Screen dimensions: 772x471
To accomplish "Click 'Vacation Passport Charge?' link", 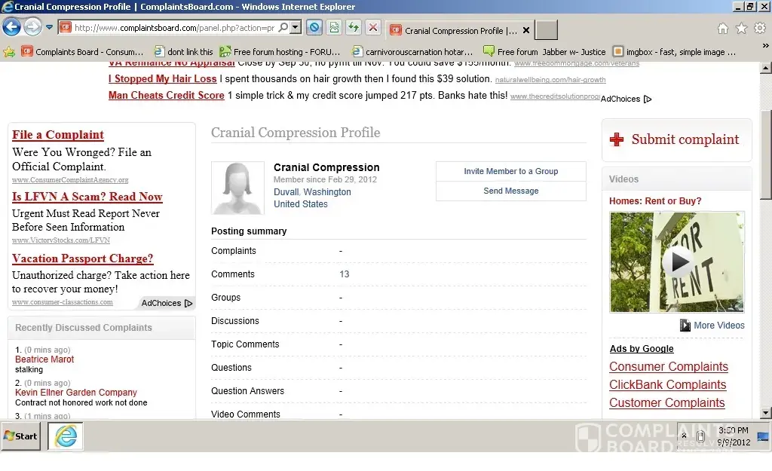I will pos(83,258).
